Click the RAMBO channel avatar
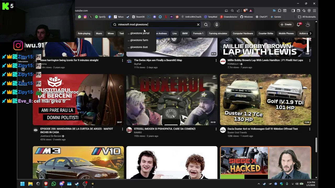Image resolution: width=335 pixels, height=188 pixels. coord(129,130)
